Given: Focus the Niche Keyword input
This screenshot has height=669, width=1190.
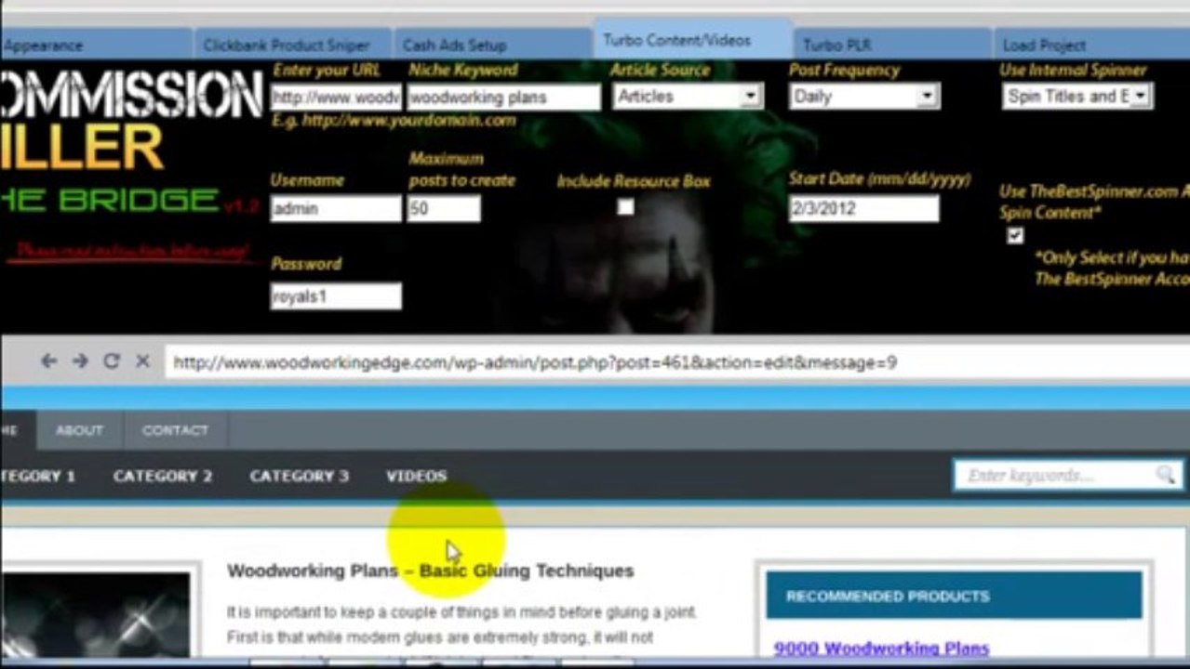Looking at the screenshot, I should (504, 98).
